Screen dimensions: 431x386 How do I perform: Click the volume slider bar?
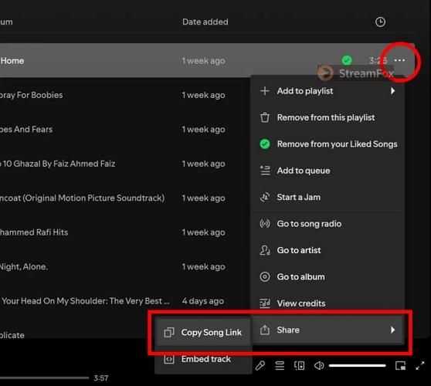(358, 366)
